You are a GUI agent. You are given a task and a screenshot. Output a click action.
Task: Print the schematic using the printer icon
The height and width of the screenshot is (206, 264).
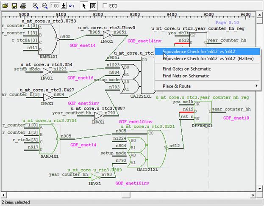(23, 5)
